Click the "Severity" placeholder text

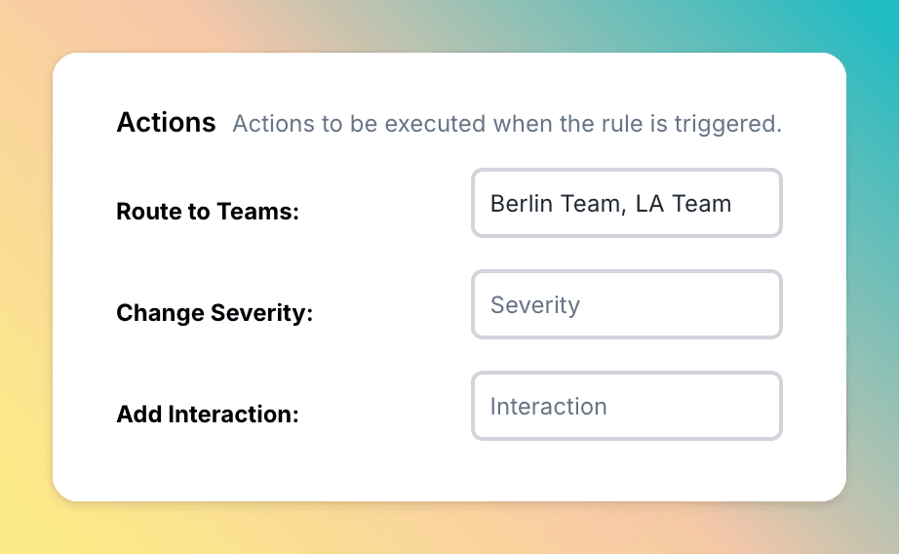point(535,305)
